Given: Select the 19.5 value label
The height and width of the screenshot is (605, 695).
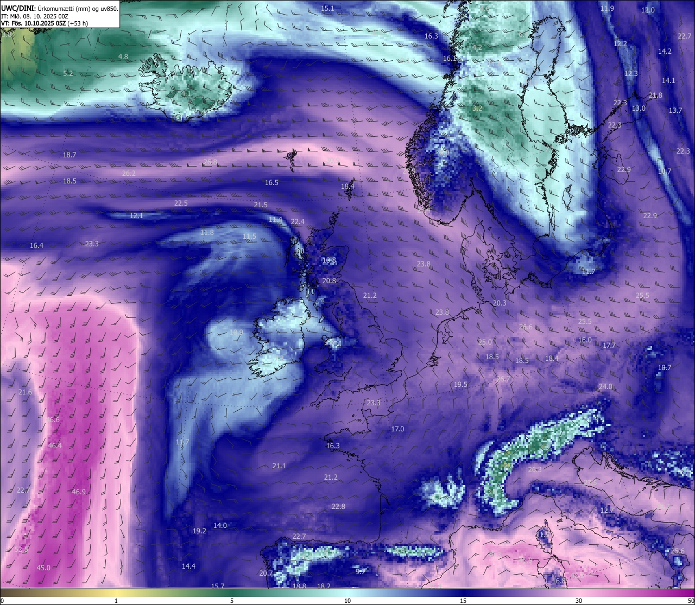Looking at the screenshot, I should point(460,384).
